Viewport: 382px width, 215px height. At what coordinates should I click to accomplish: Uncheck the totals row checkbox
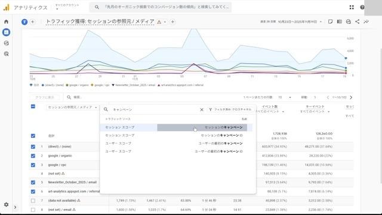33,136
